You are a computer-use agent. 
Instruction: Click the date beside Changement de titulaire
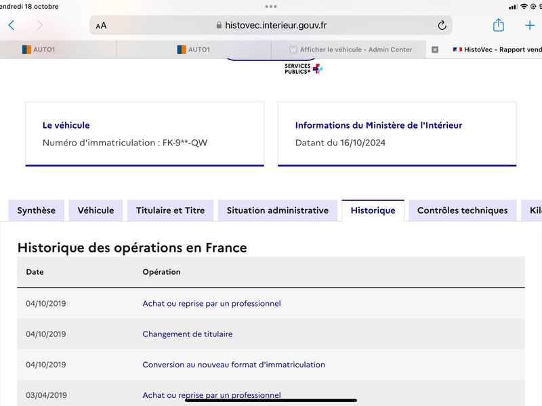coord(45,334)
